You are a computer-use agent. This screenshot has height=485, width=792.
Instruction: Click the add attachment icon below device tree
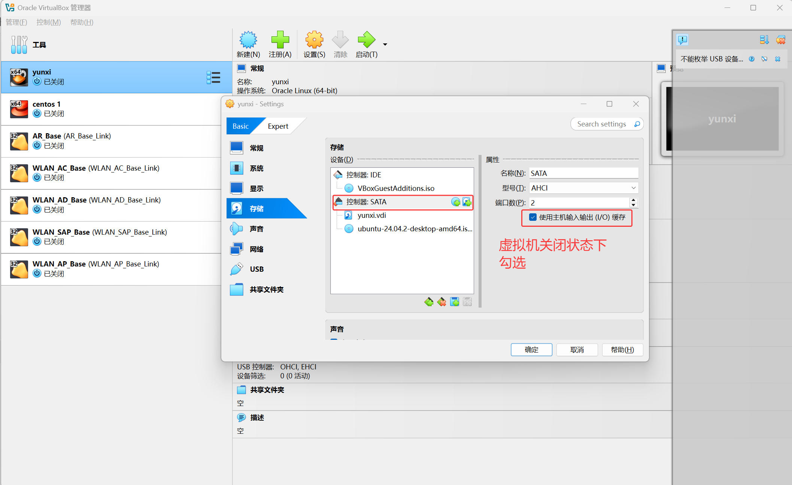(454, 302)
